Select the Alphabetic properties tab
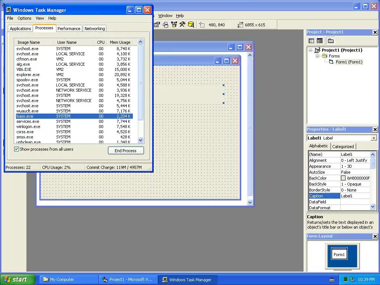Screen dimensions: 380x285 point(318,146)
